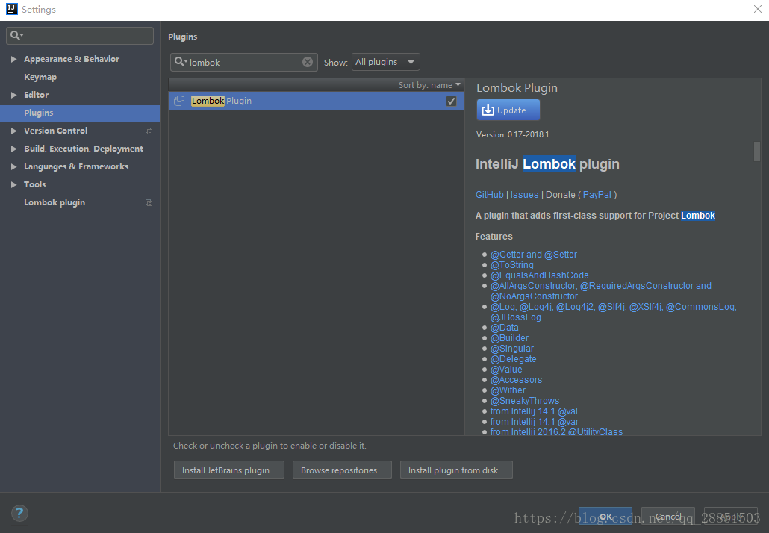Expand Appearance & Behavior section
The width and height of the screenshot is (769, 533).
coord(13,59)
